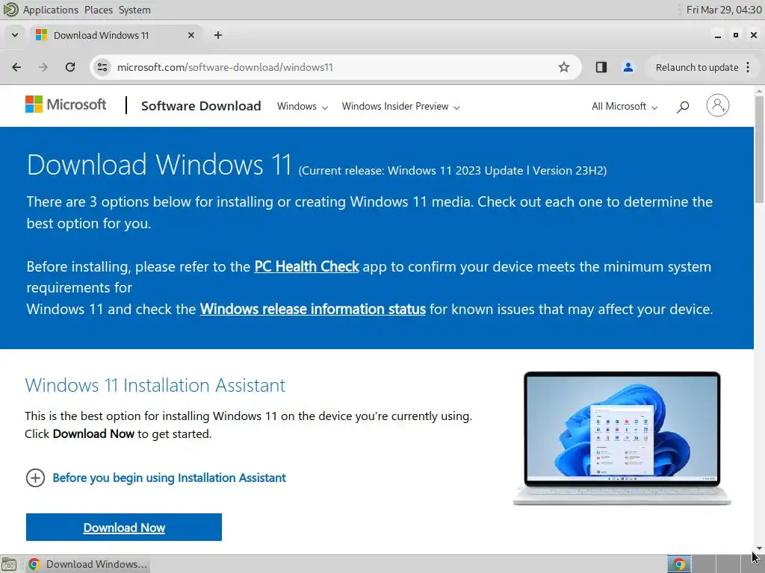Open the System menu
Image resolution: width=765 pixels, height=573 pixels.
(134, 10)
